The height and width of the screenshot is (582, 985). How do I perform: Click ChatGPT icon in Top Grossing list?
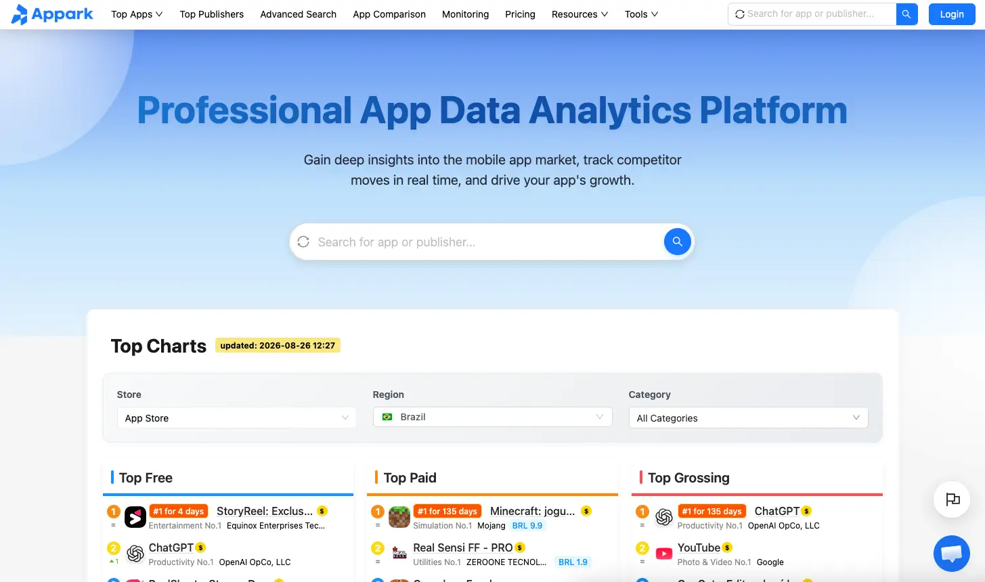point(664,517)
